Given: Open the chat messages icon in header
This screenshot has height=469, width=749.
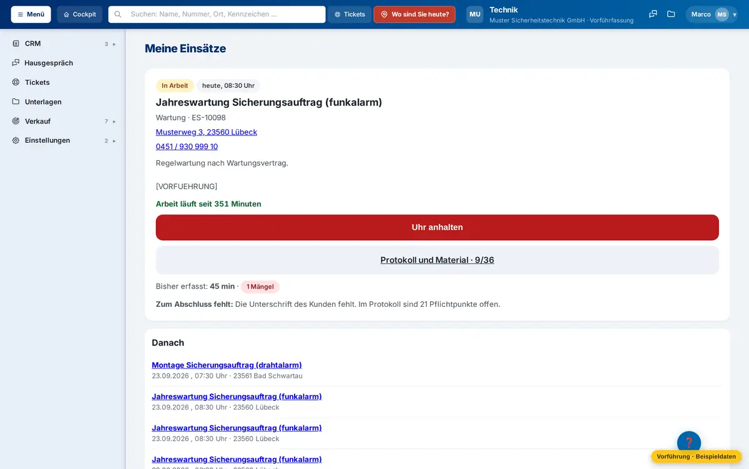Looking at the screenshot, I should (x=653, y=14).
